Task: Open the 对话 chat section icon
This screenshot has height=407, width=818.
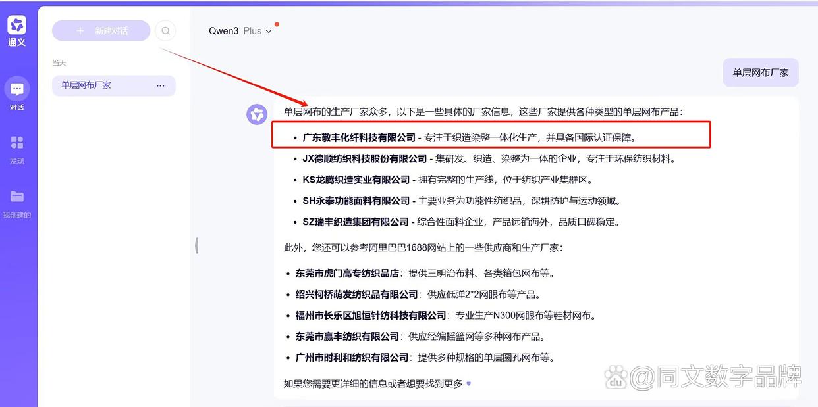Action: [17, 89]
